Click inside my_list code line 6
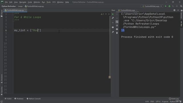Image resolution: width=183 pixels, height=103 pixels. point(27,30)
